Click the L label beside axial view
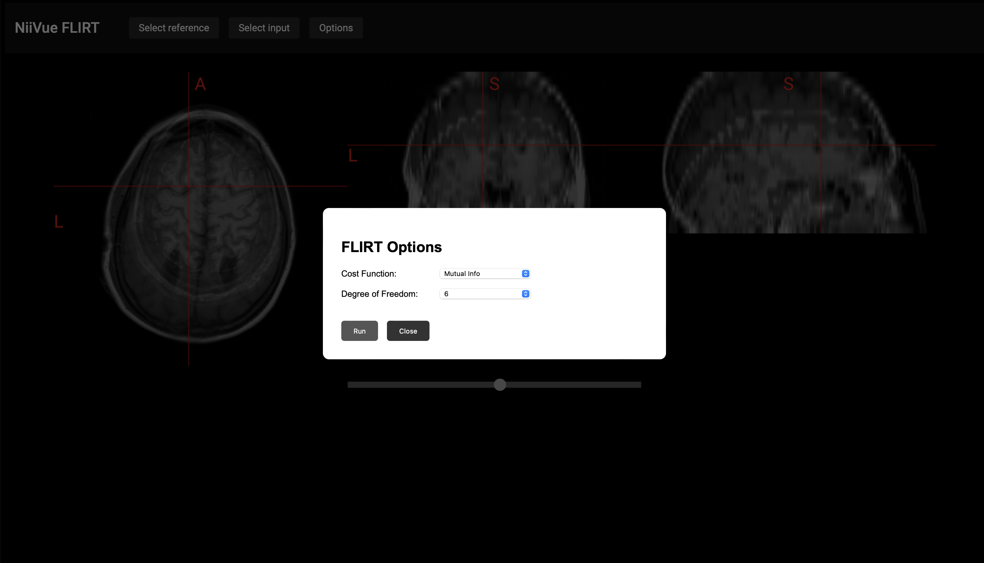The image size is (984, 563). coord(59,221)
